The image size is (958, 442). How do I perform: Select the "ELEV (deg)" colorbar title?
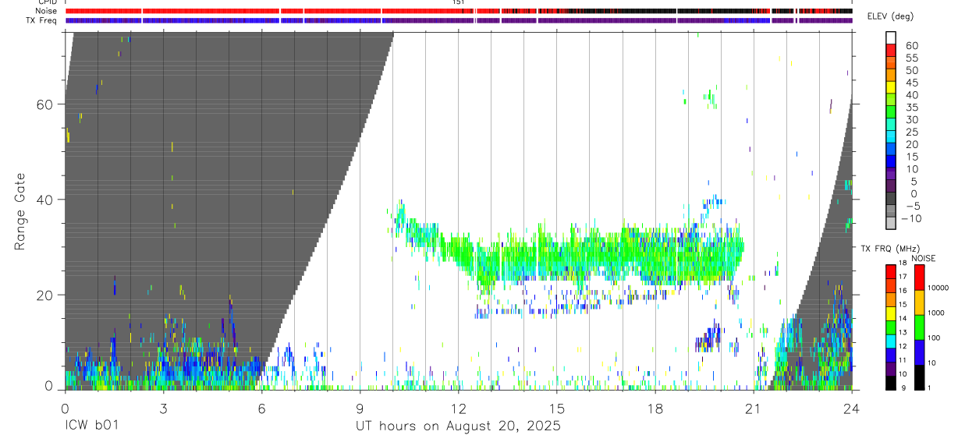[x=890, y=16]
